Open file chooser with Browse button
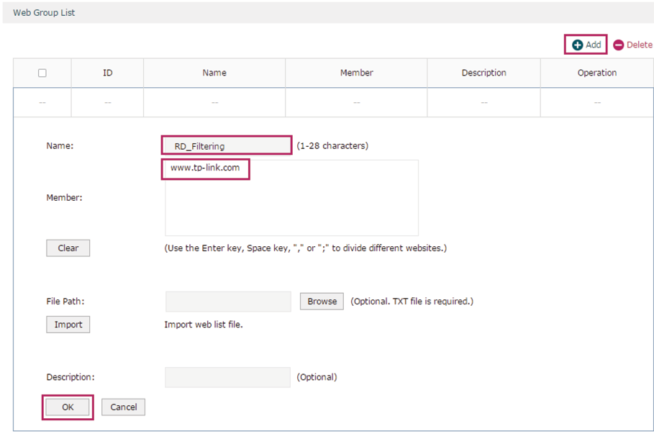This screenshot has width=654, height=434. [x=322, y=302]
